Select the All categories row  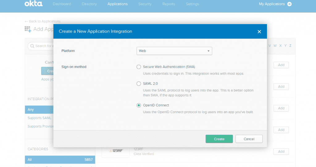(60, 160)
